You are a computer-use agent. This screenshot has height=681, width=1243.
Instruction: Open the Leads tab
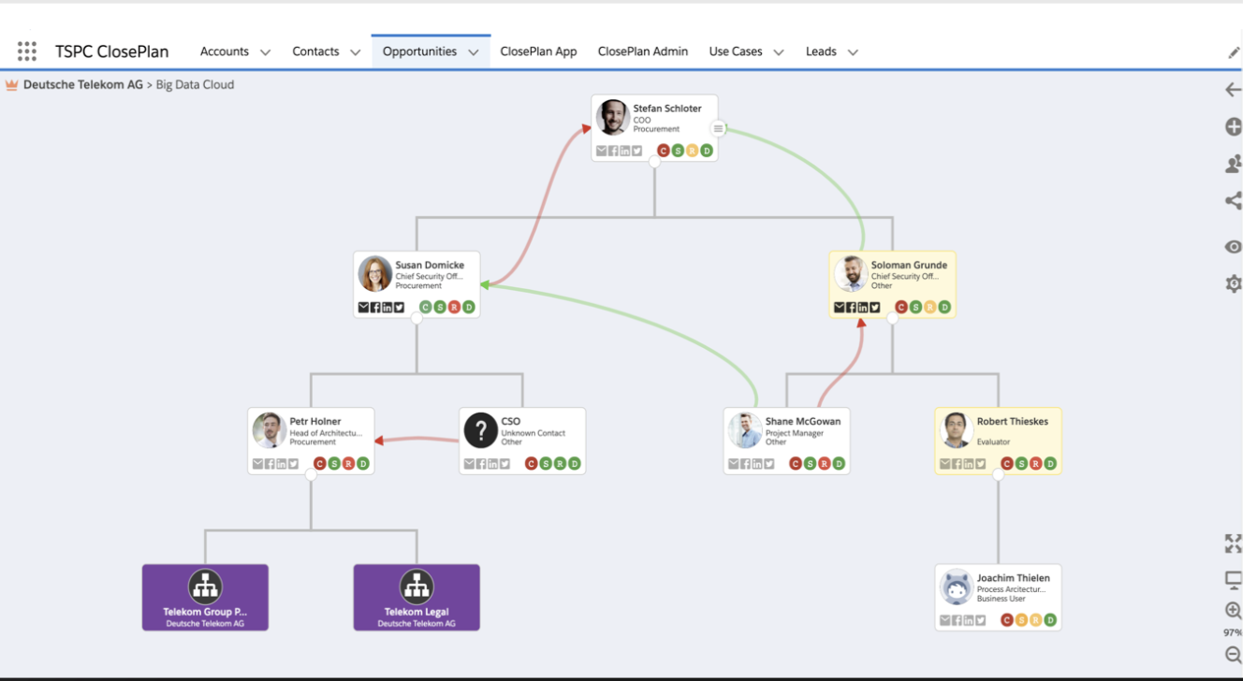821,51
